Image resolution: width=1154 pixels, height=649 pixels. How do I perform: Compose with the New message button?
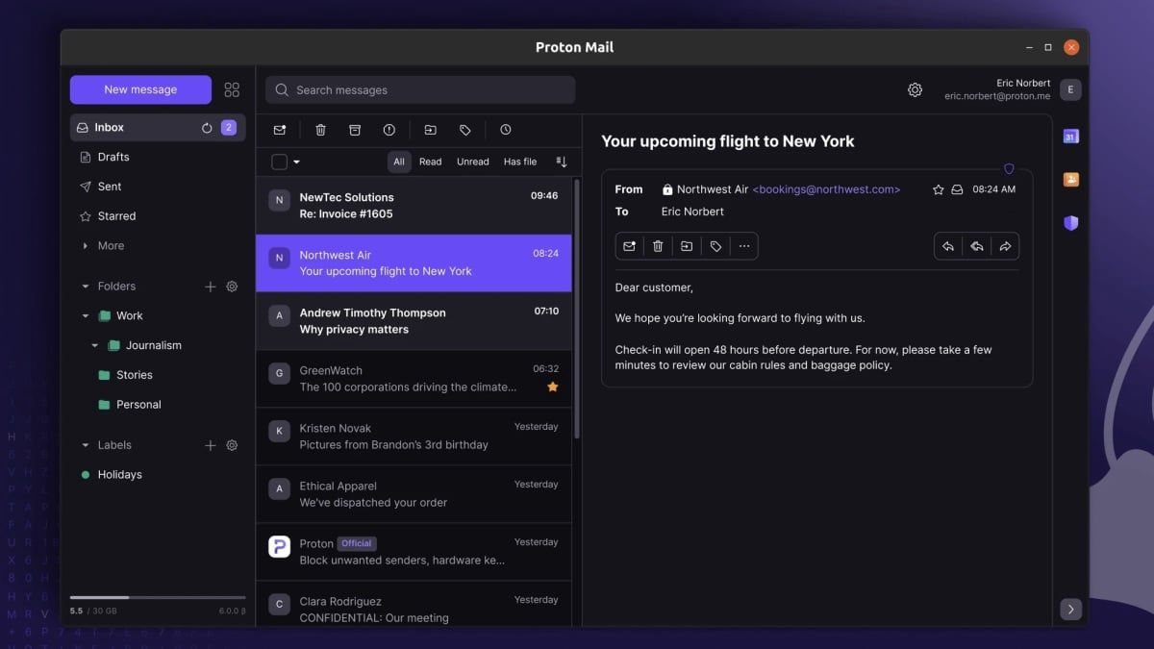click(140, 89)
